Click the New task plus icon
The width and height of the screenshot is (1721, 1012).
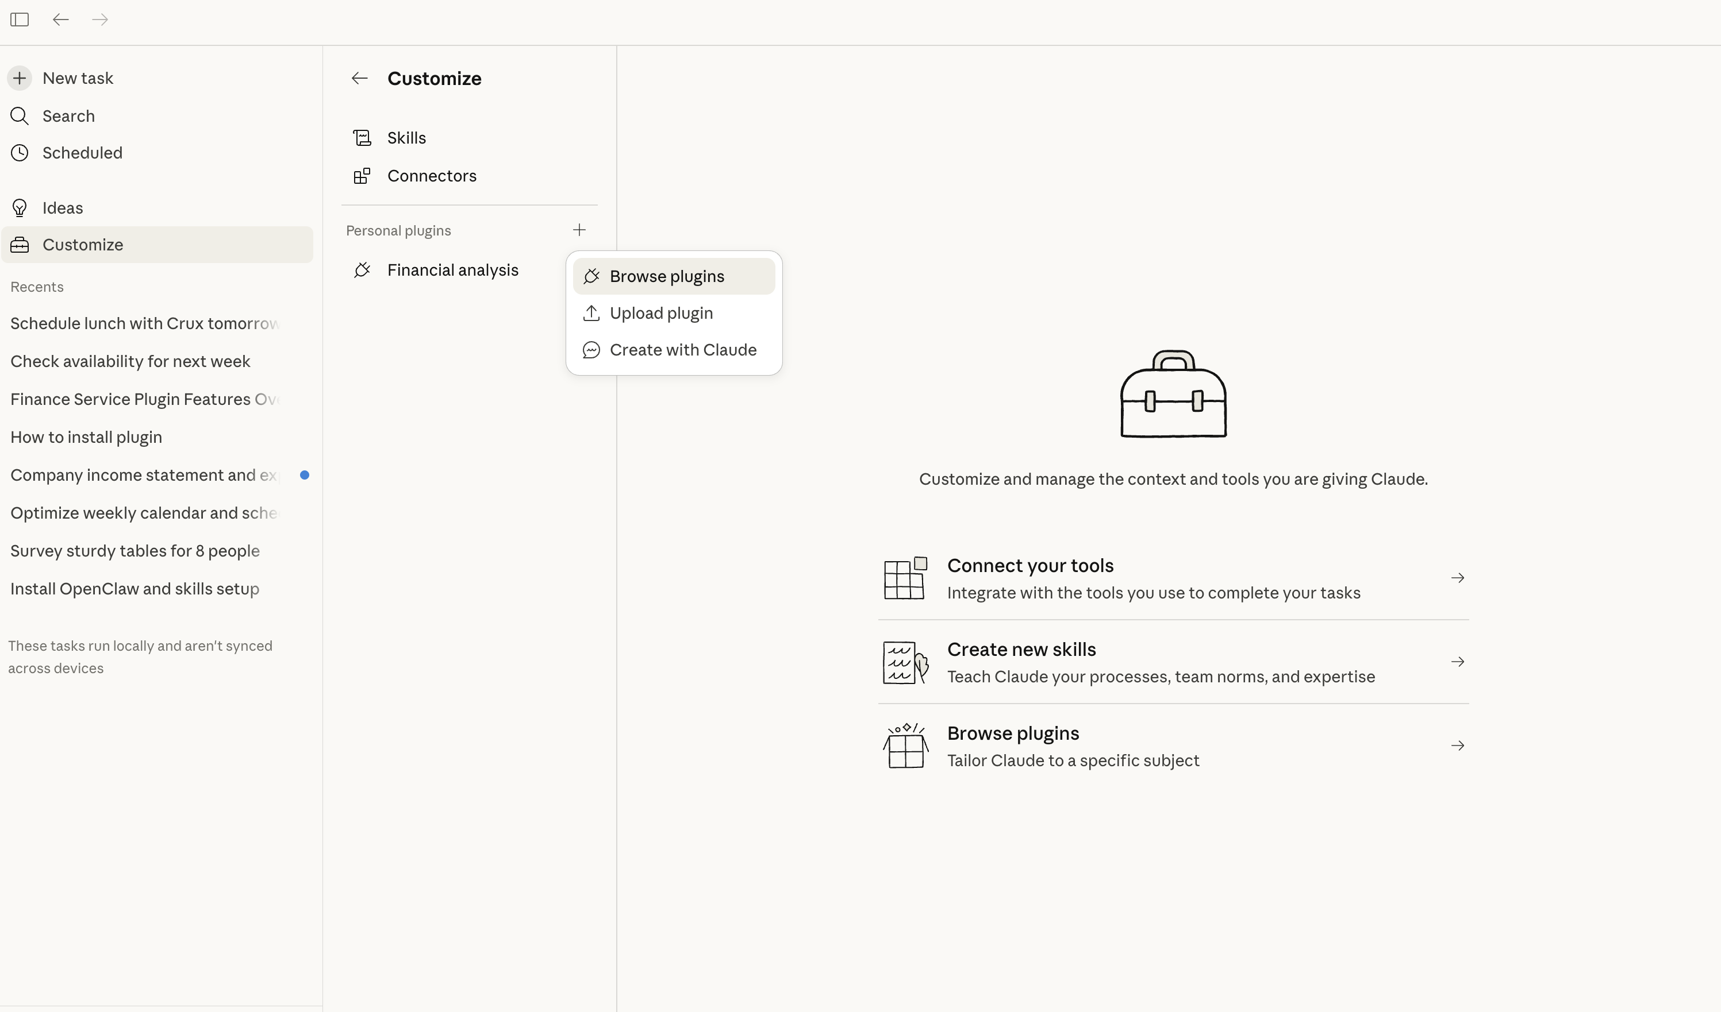(20, 79)
